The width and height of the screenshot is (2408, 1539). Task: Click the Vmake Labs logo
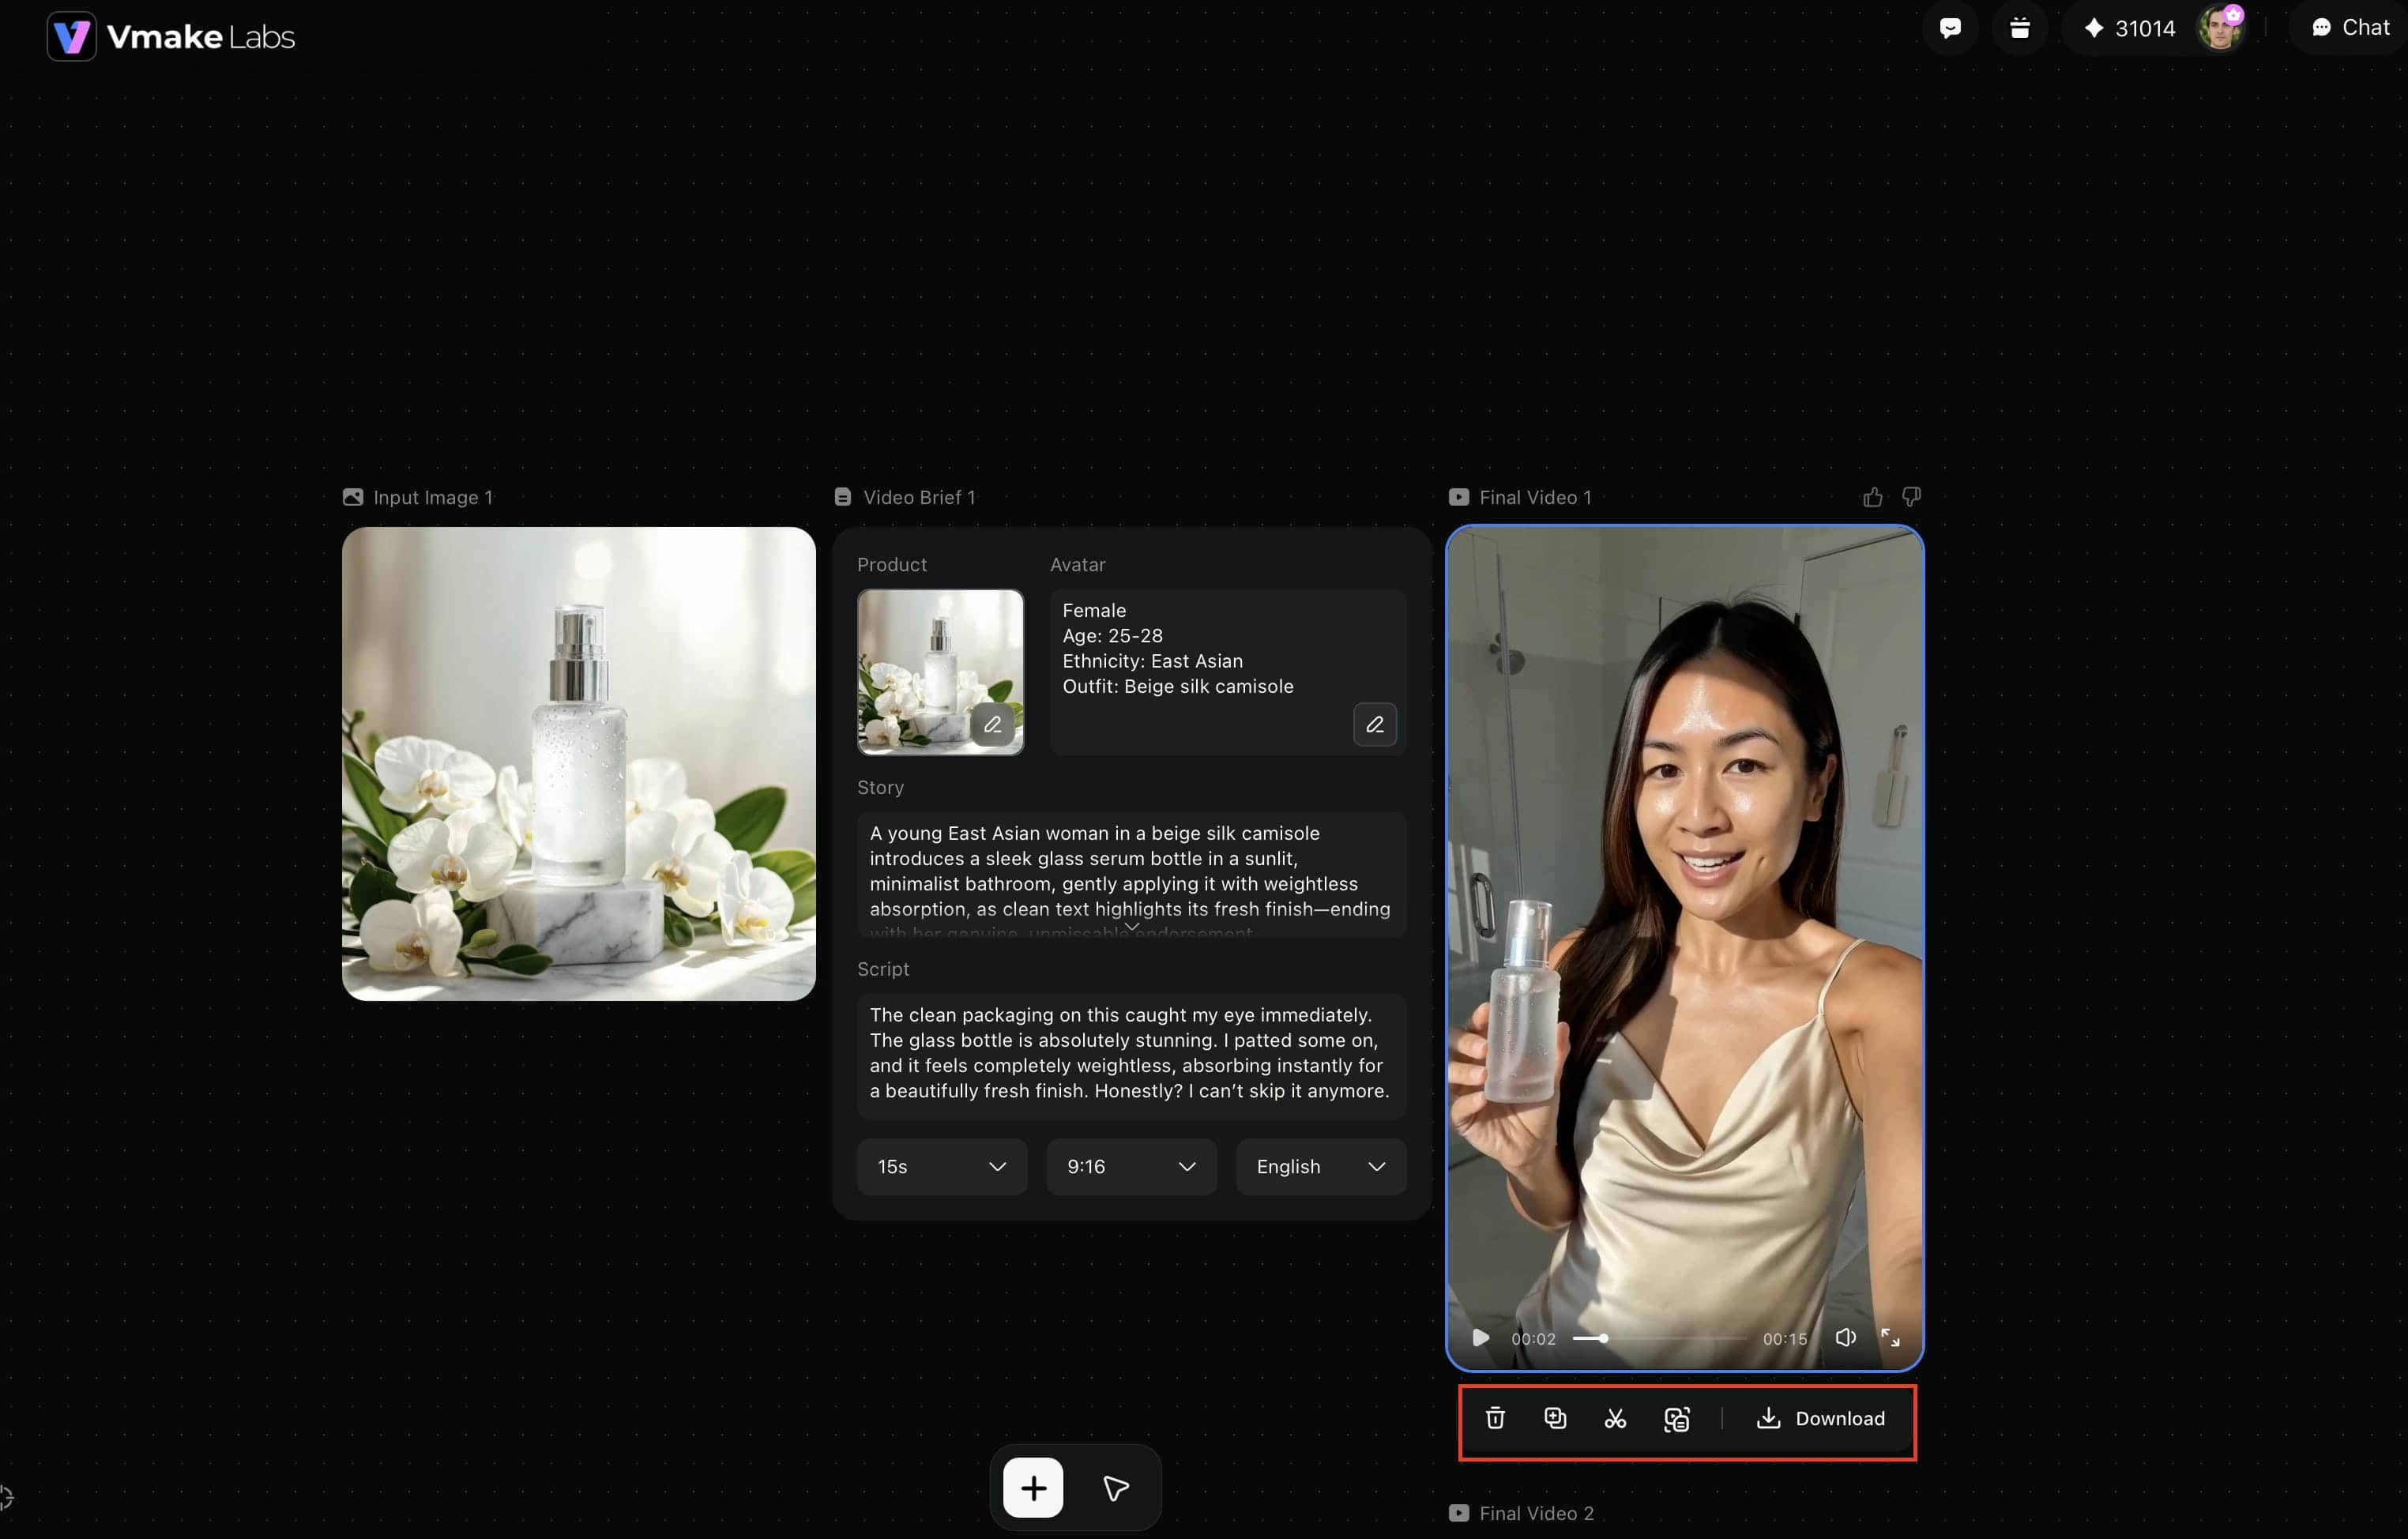pyautogui.click(x=171, y=37)
